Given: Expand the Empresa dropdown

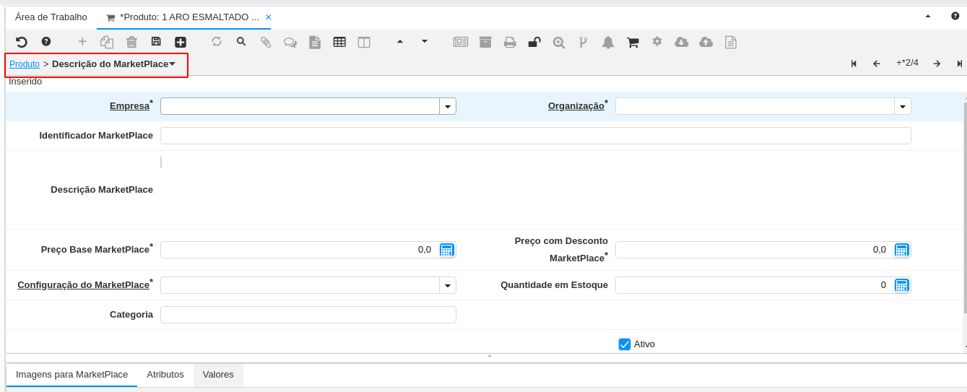Looking at the screenshot, I should click(x=448, y=106).
